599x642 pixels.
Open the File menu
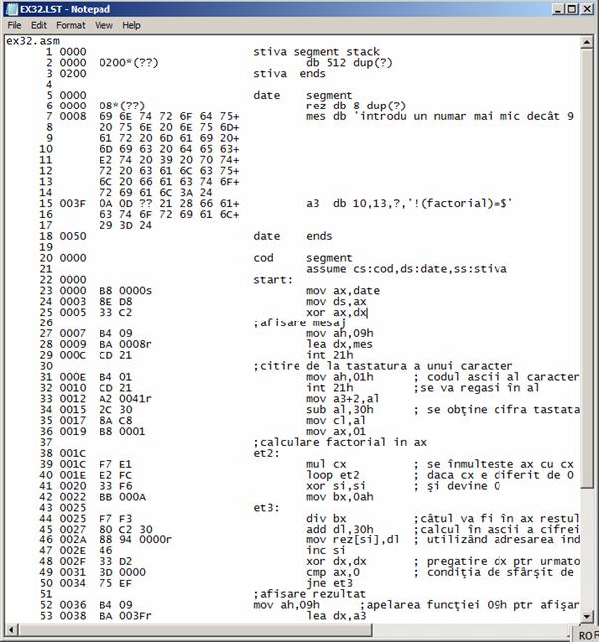click(14, 25)
